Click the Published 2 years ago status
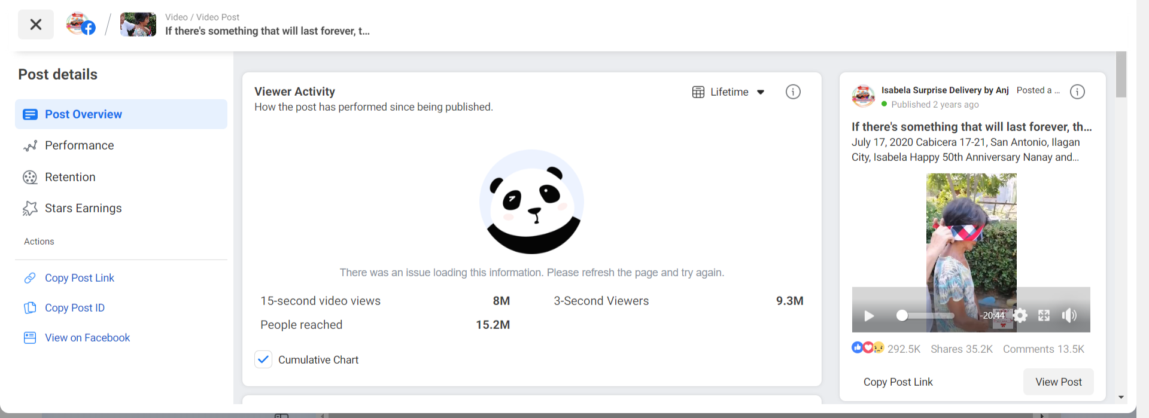The image size is (1149, 418). tap(930, 105)
